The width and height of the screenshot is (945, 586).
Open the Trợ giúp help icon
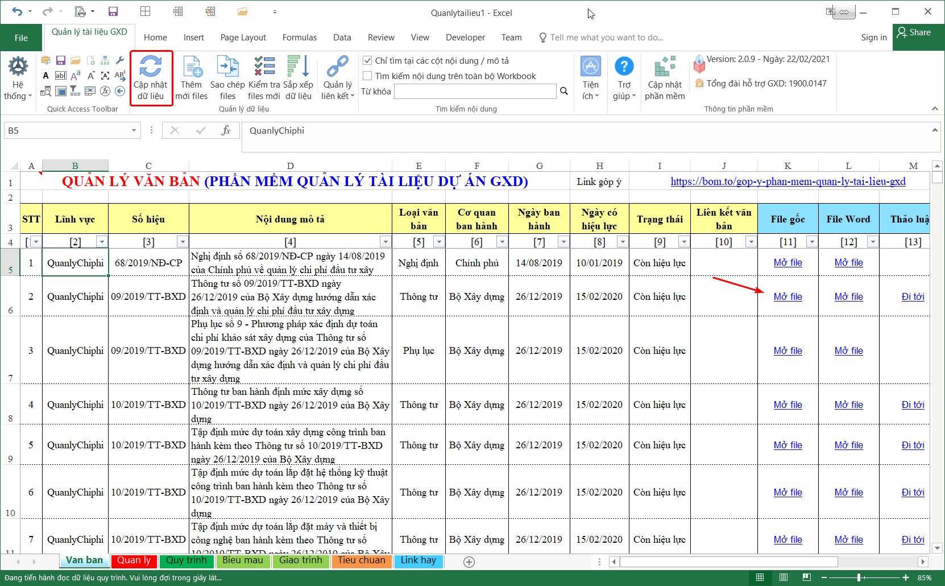coord(624,67)
